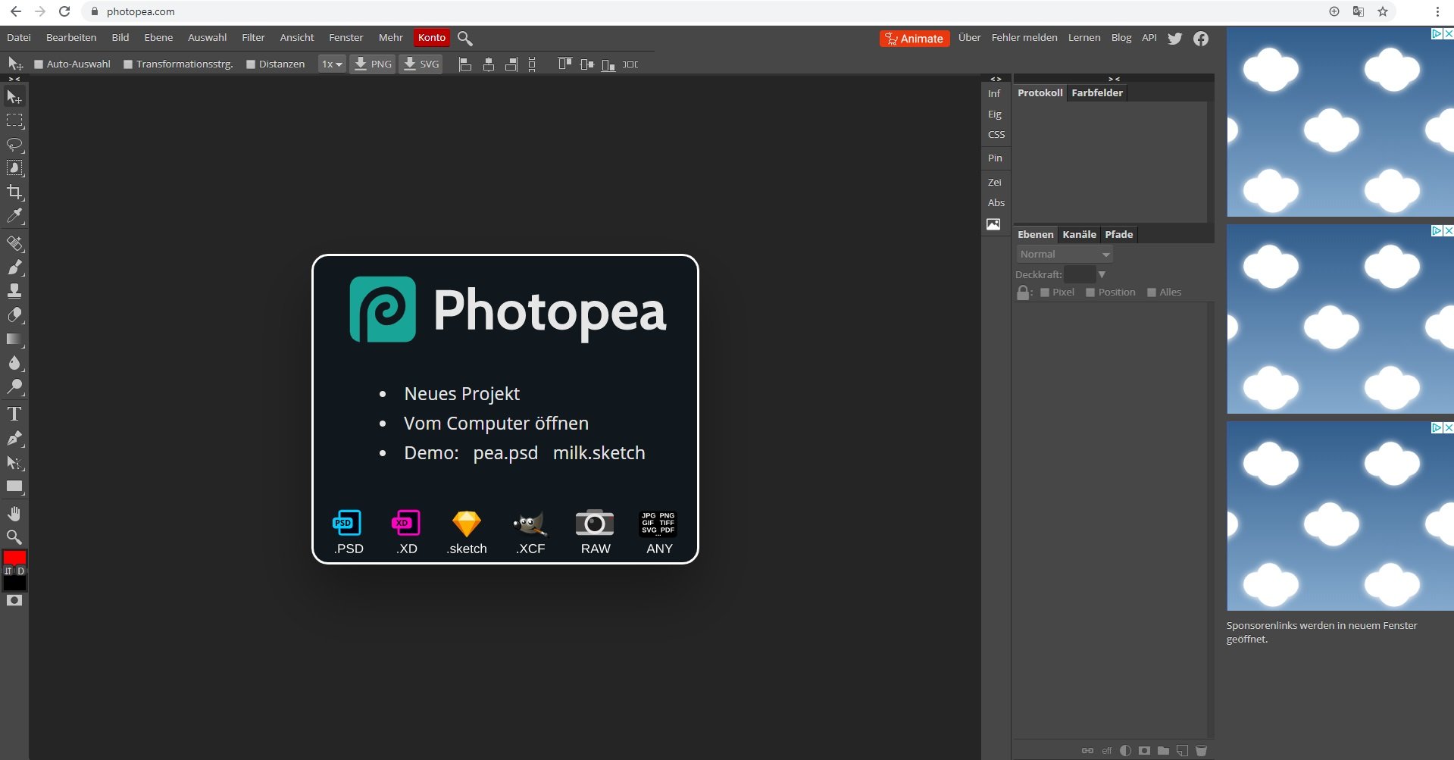Click the trash icon in Layers panel
Viewport: 1454px width, 760px height.
[x=1201, y=750]
